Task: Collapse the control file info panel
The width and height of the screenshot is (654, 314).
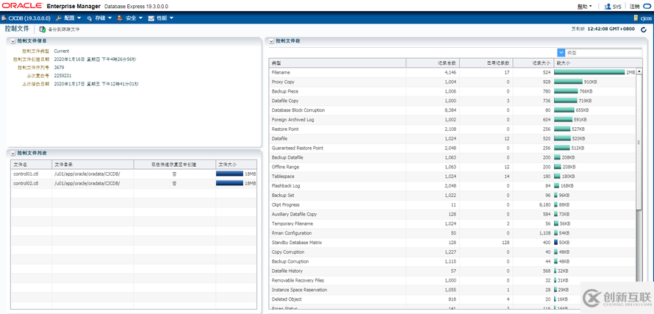Action: (13, 41)
